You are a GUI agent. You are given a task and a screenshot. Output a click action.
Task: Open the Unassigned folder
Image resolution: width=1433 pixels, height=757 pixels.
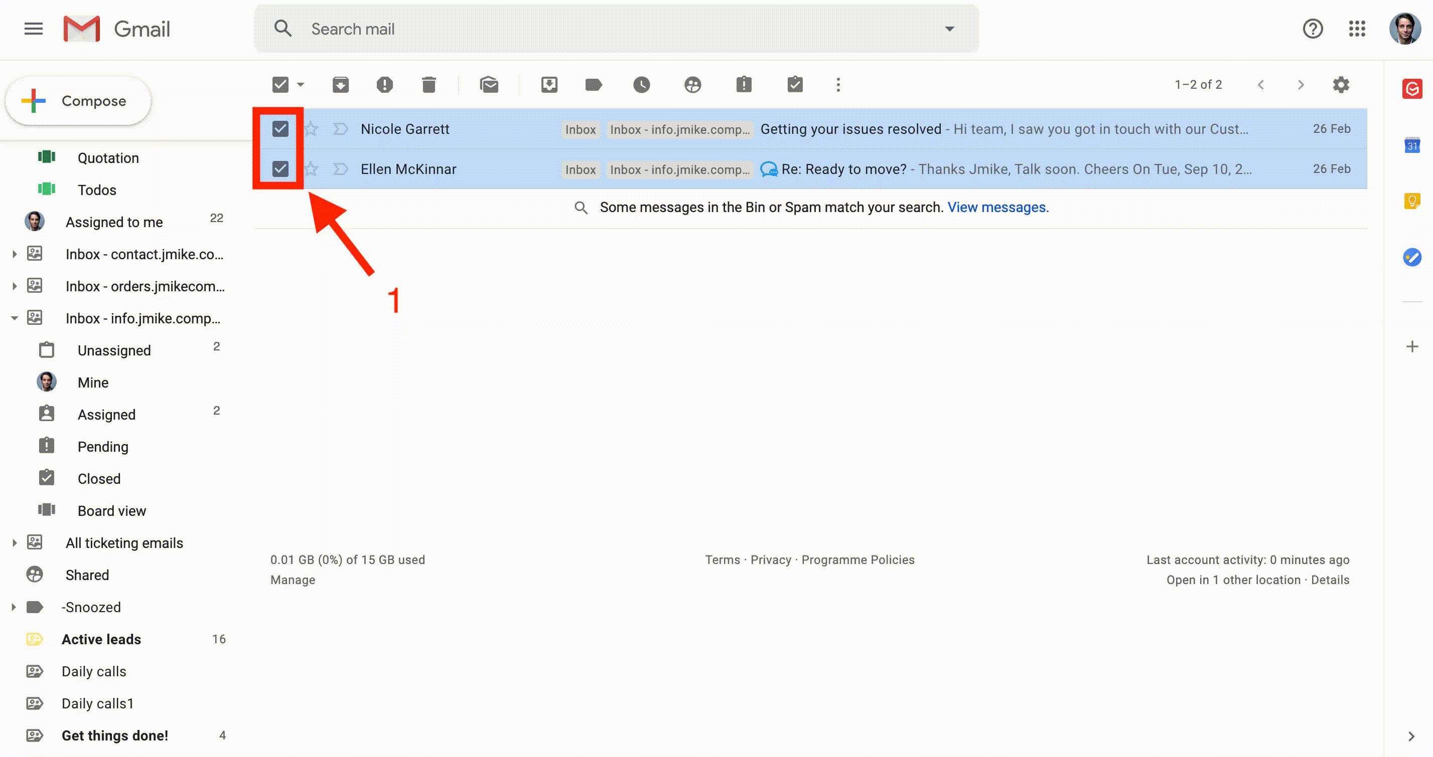coord(114,351)
